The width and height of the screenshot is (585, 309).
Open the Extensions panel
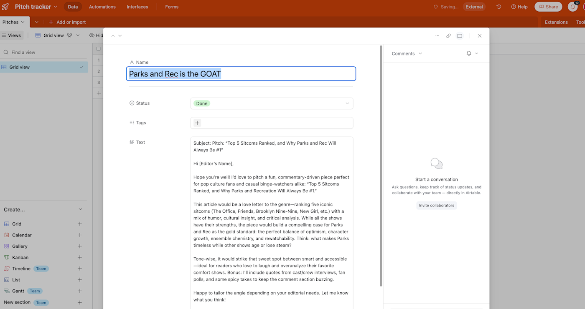point(556,22)
